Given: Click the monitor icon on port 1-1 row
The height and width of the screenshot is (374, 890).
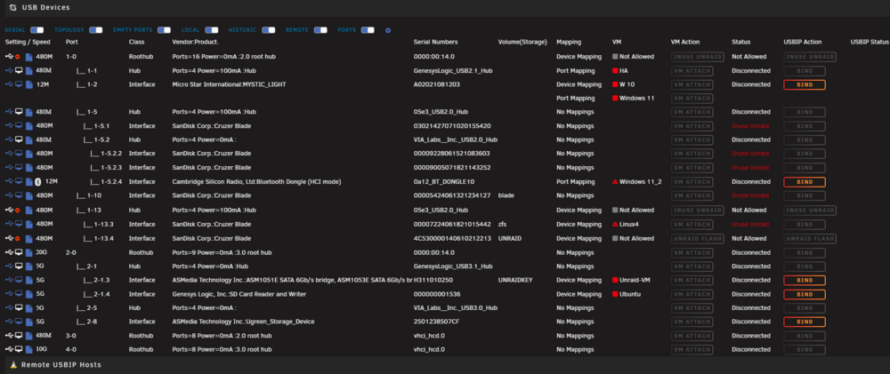Looking at the screenshot, I should tap(19, 71).
